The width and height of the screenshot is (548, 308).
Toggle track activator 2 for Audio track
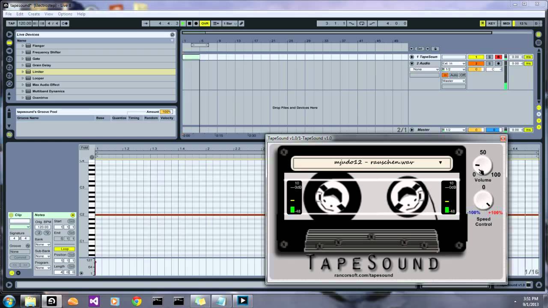tap(476, 63)
